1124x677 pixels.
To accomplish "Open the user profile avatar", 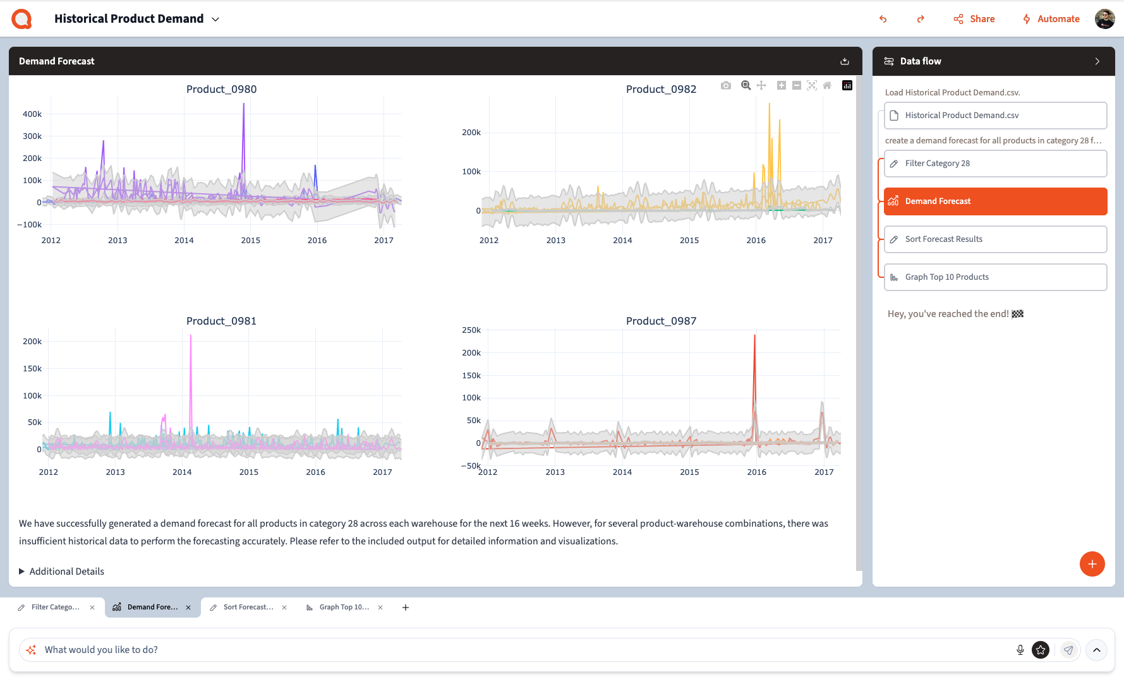I will click(1104, 19).
